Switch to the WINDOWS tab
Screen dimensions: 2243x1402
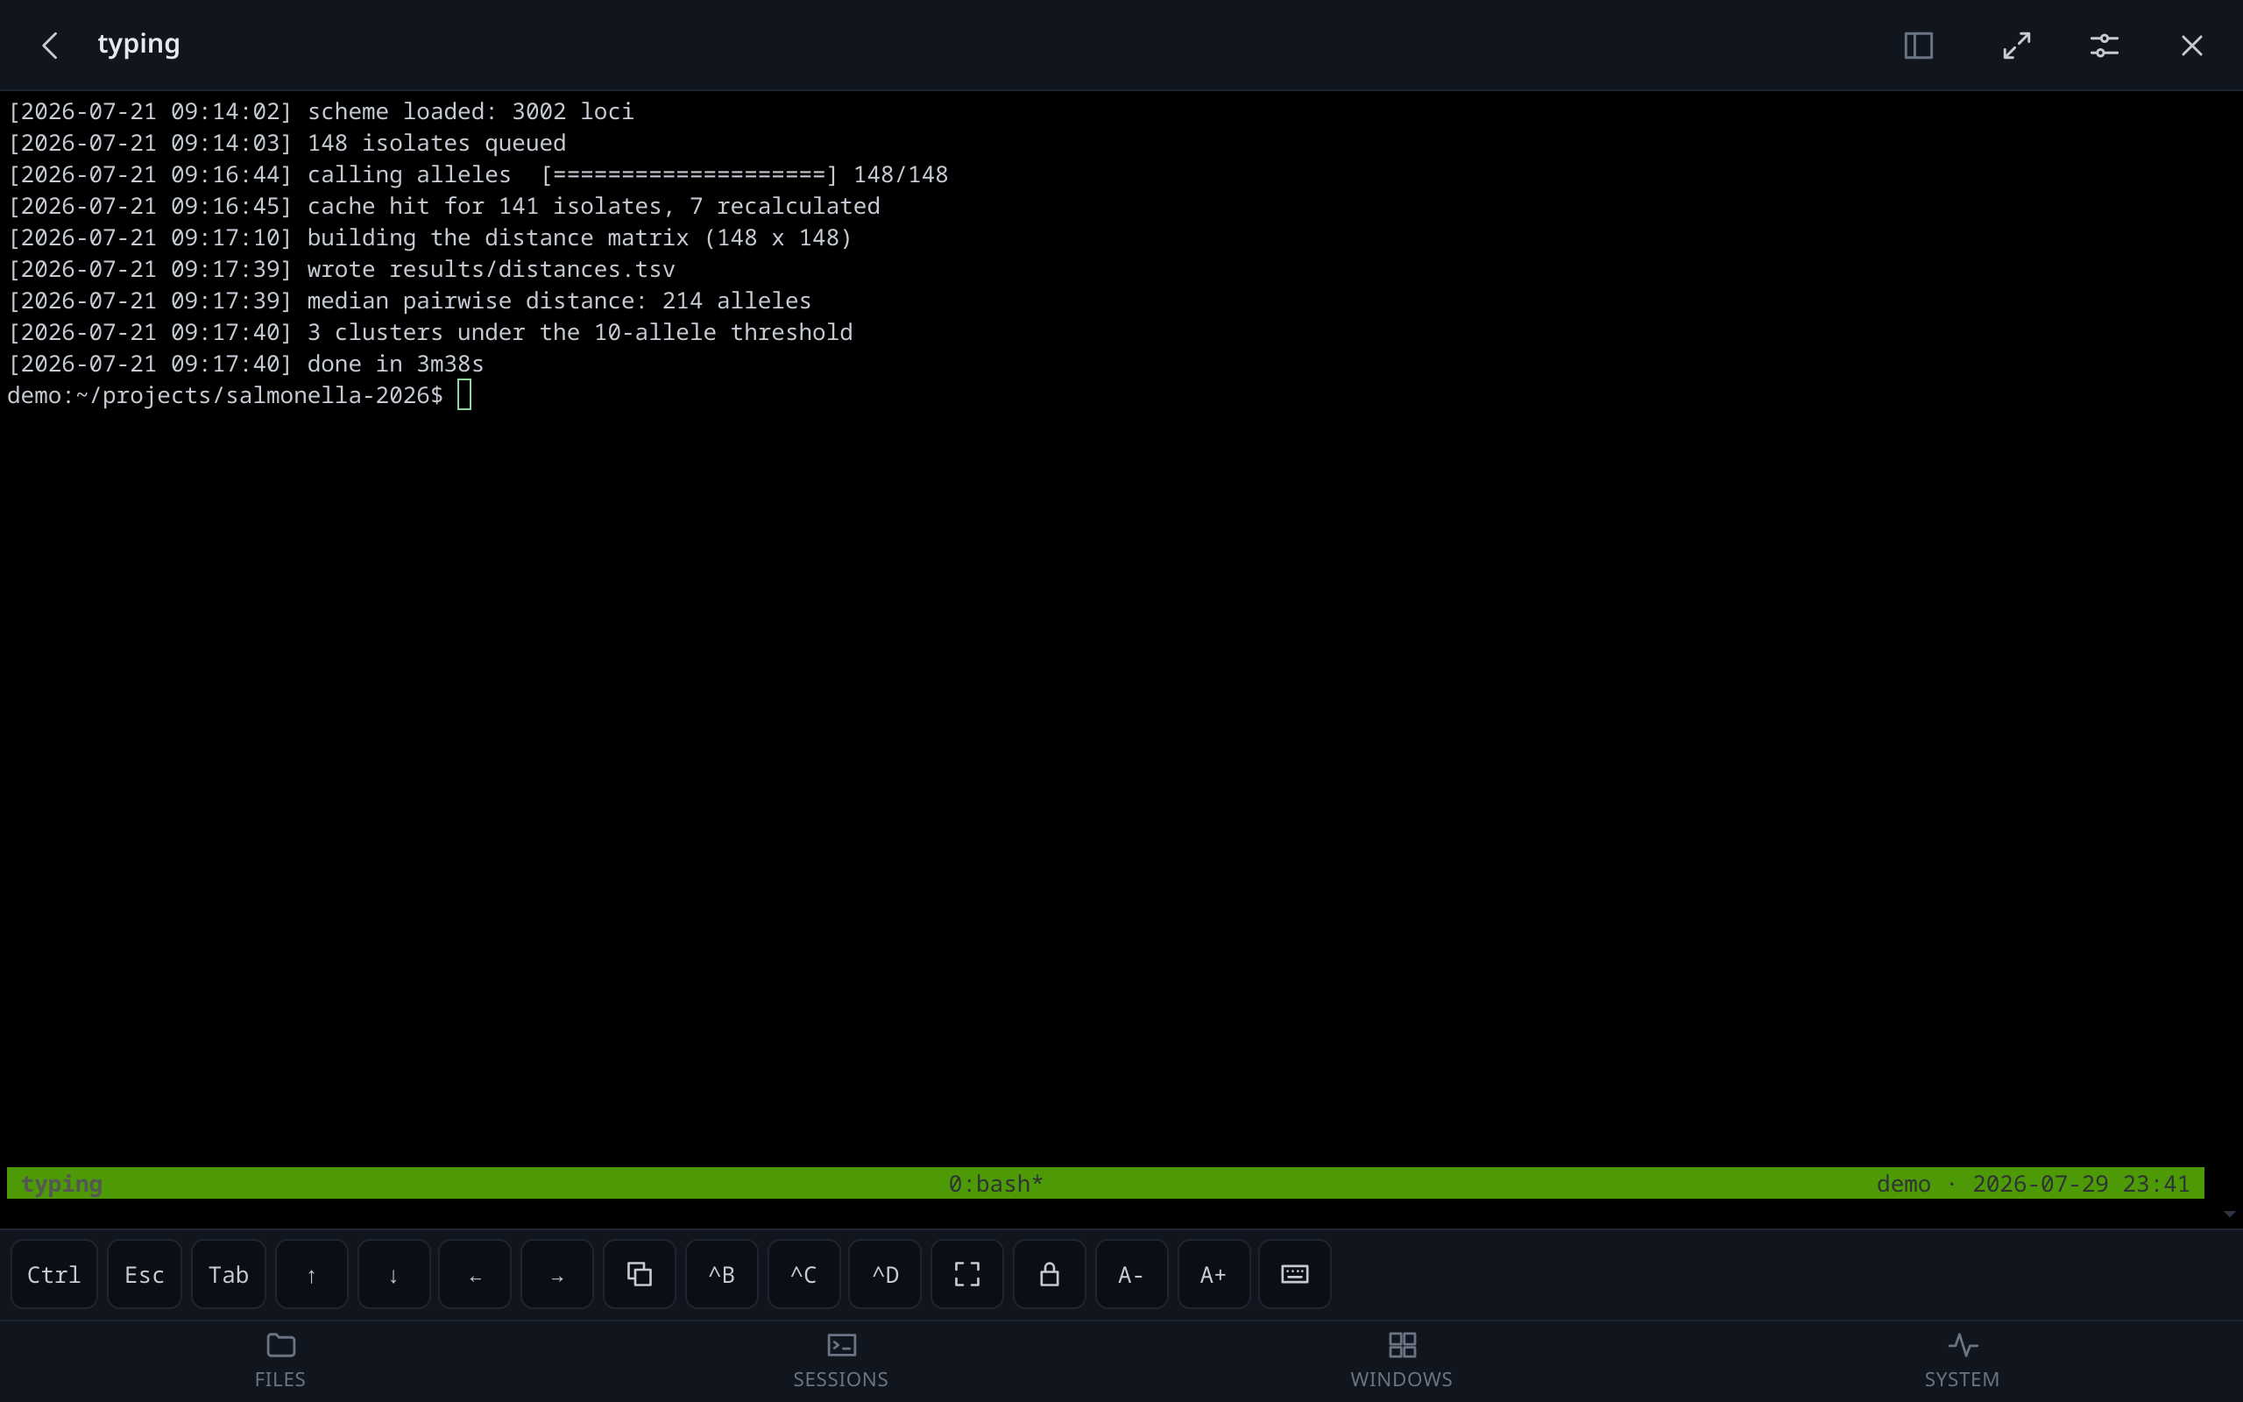(x=1401, y=1361)
